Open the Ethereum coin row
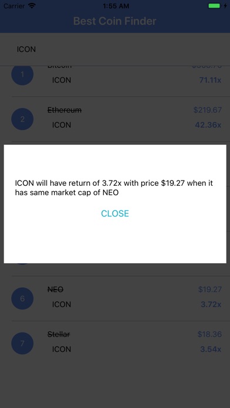The width and height of the screenshot is (230, 408). [x=115, y=119]
